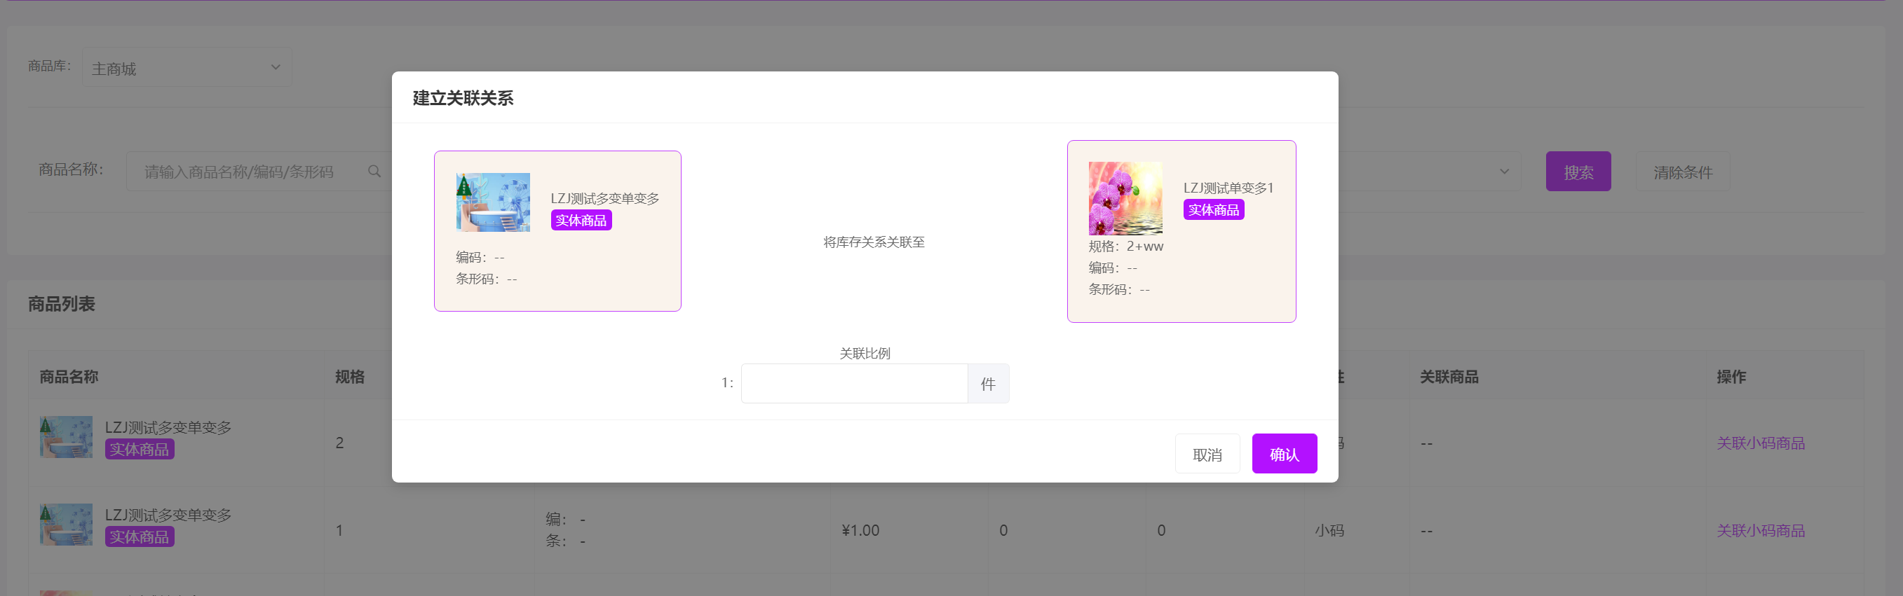Click product thumbnail in the 规格 2 row
Image resolution: width=1903 pixels, height=596 pixels.
tap(67, 438)
